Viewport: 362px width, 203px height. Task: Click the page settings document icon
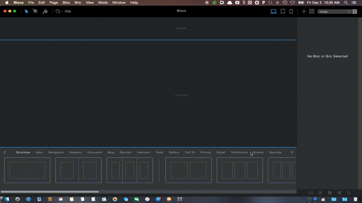click(349, 193)
